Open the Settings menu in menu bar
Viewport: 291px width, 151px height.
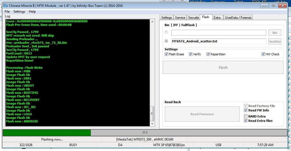pyautogui.click(x=19, y=12)
